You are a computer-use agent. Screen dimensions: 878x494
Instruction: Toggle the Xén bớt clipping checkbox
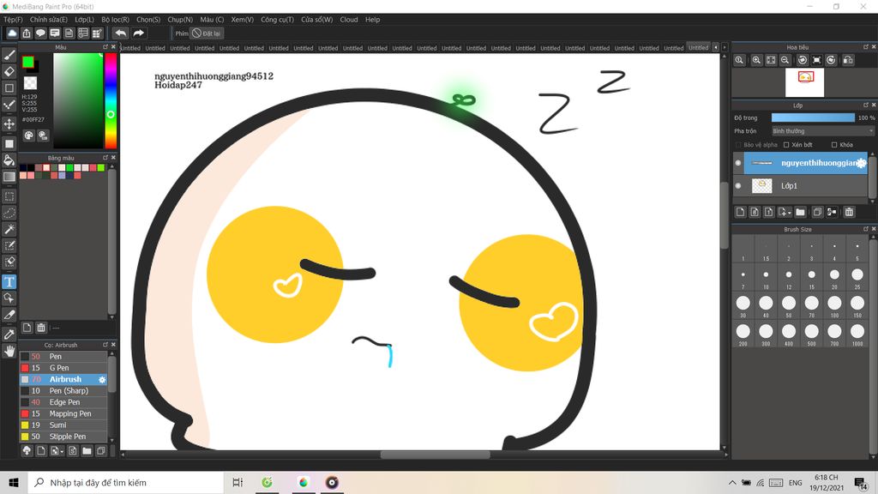pyautogui.click(x=786, y=144)
